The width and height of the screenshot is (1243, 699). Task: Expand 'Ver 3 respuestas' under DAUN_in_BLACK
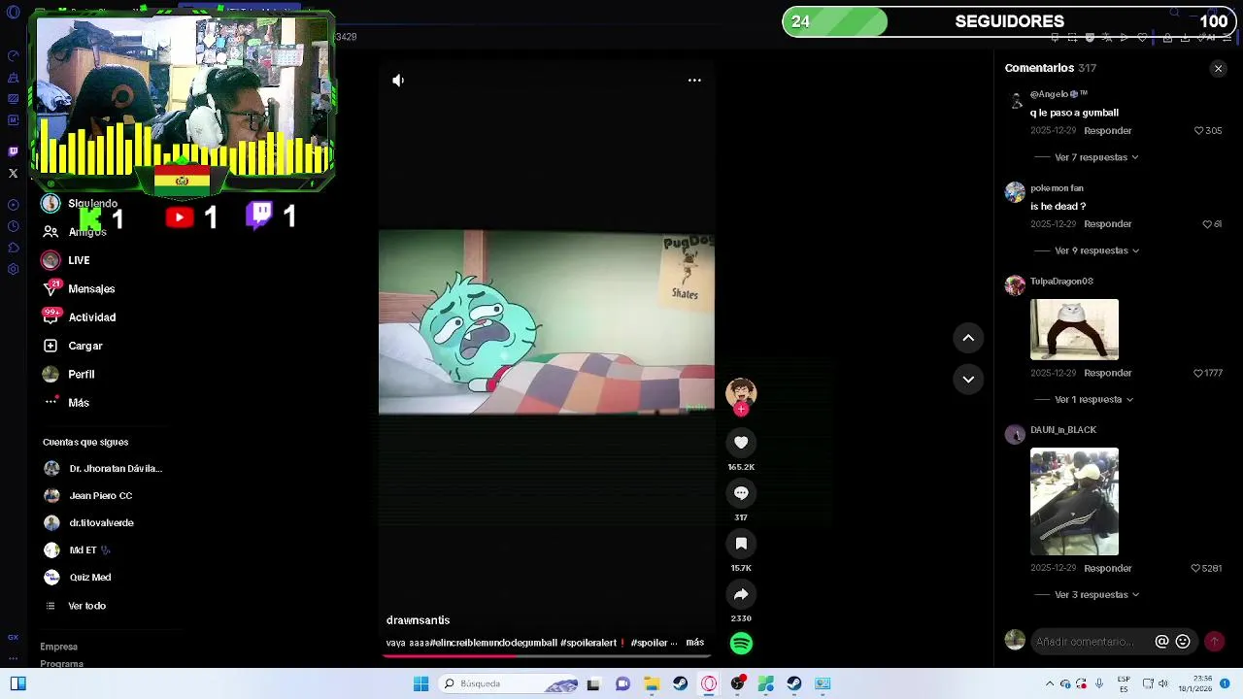pyautogui.click(x=1096, y=595)
